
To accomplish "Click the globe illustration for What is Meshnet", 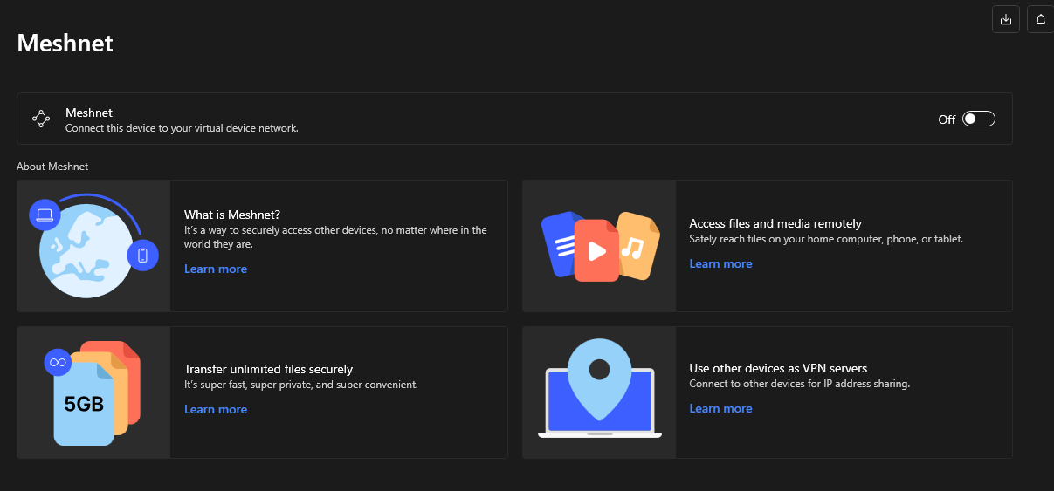I will (93, 246).
